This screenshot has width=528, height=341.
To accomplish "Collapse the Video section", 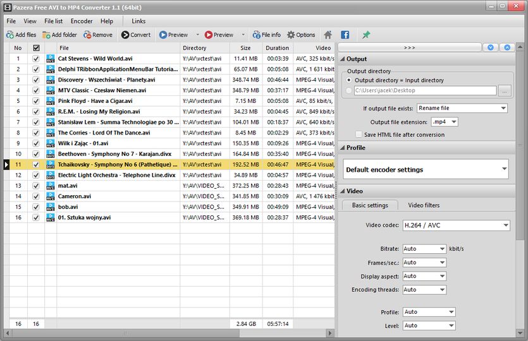I will coord(343,191).
